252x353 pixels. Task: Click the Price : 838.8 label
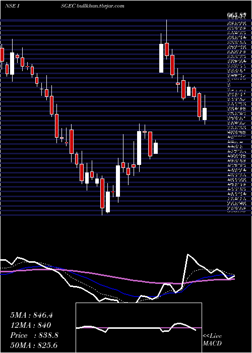tap(34, 335)
